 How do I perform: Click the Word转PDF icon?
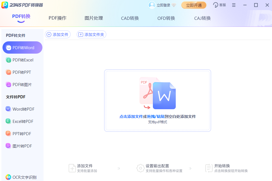[x=8, y=109]
